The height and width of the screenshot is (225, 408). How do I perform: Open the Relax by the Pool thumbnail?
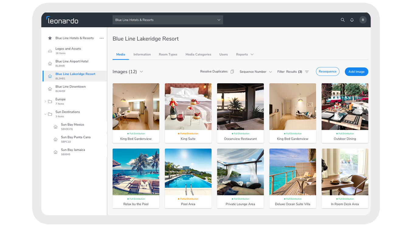(136, 172)
